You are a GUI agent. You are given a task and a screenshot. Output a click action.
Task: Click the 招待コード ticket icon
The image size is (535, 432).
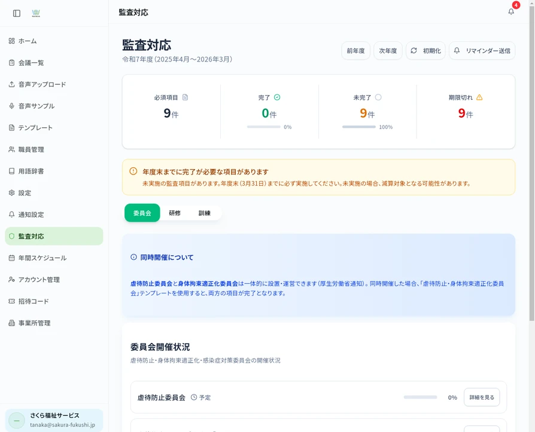(x=11, y=301)
